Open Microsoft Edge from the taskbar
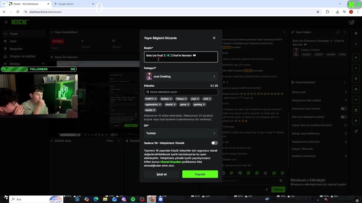The image size is (362, 203). [x=96, y=199]
